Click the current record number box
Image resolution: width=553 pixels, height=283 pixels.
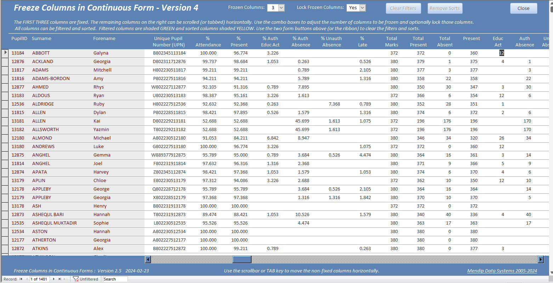pos(40,279)
